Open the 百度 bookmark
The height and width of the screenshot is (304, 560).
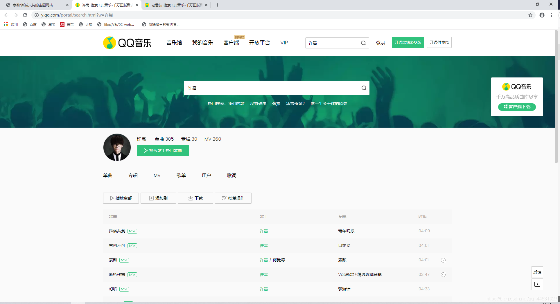tap(30, 25)
